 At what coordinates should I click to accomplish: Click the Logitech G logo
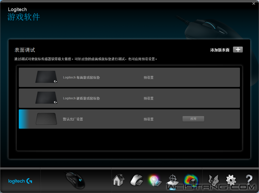tap(20, 181)
